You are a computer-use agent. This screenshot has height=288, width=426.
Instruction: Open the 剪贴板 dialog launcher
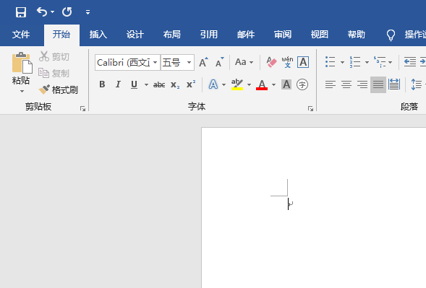[82, 109]
